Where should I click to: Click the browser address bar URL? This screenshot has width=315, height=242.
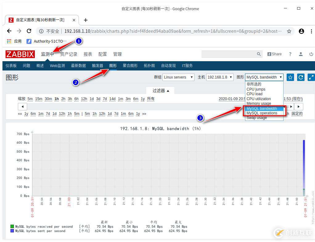[173, 31]
